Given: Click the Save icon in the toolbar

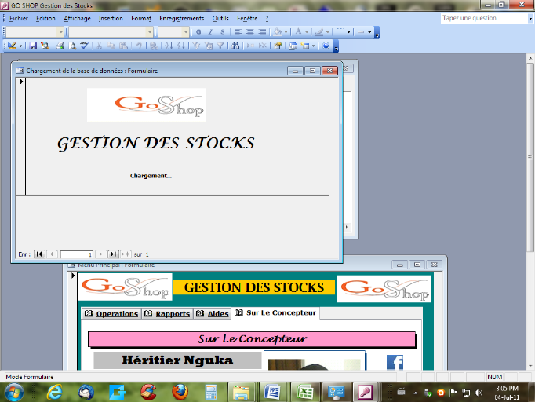Looking at the screenshot, I should pos(34,46).
